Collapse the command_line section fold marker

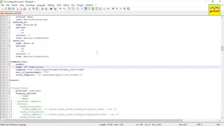9,62
